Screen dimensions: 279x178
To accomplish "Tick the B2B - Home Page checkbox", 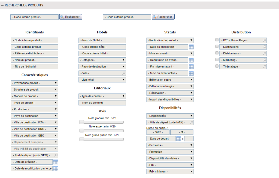I will point(217,40).
